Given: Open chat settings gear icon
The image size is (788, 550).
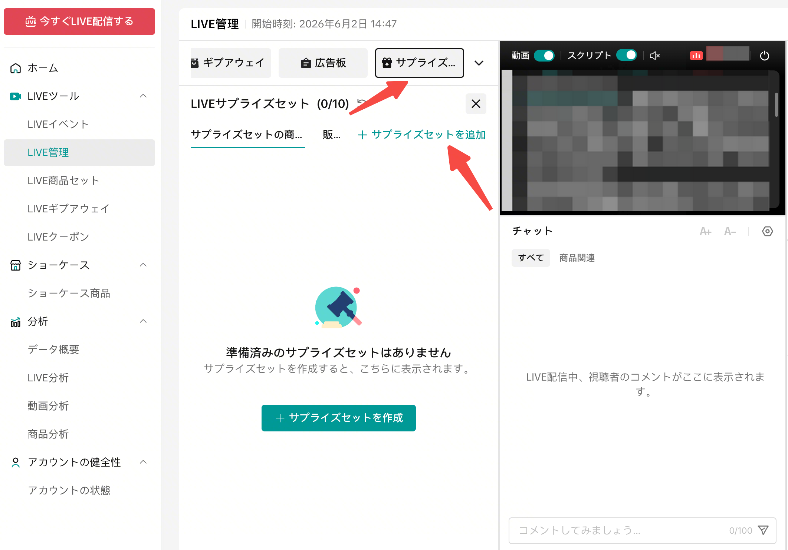Looking at the screenshot, I should (767, 231).
